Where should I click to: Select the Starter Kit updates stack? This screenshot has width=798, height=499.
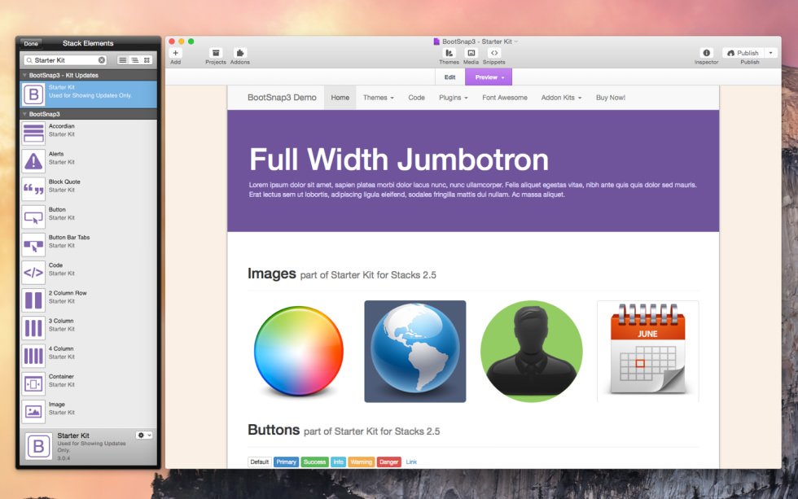[x=88, y=94]
